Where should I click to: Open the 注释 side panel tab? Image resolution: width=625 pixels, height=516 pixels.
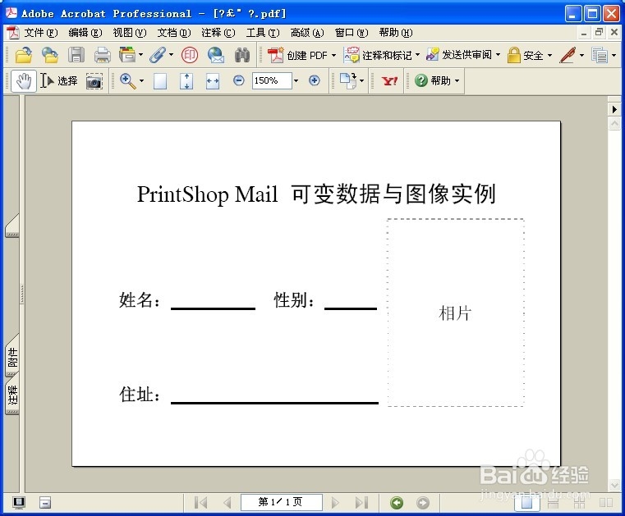click(12, 395)
